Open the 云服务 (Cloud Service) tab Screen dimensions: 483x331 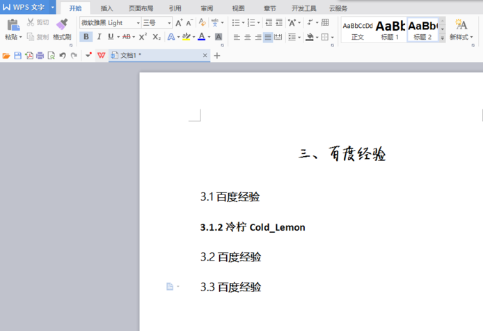click(x=338, y=8)
